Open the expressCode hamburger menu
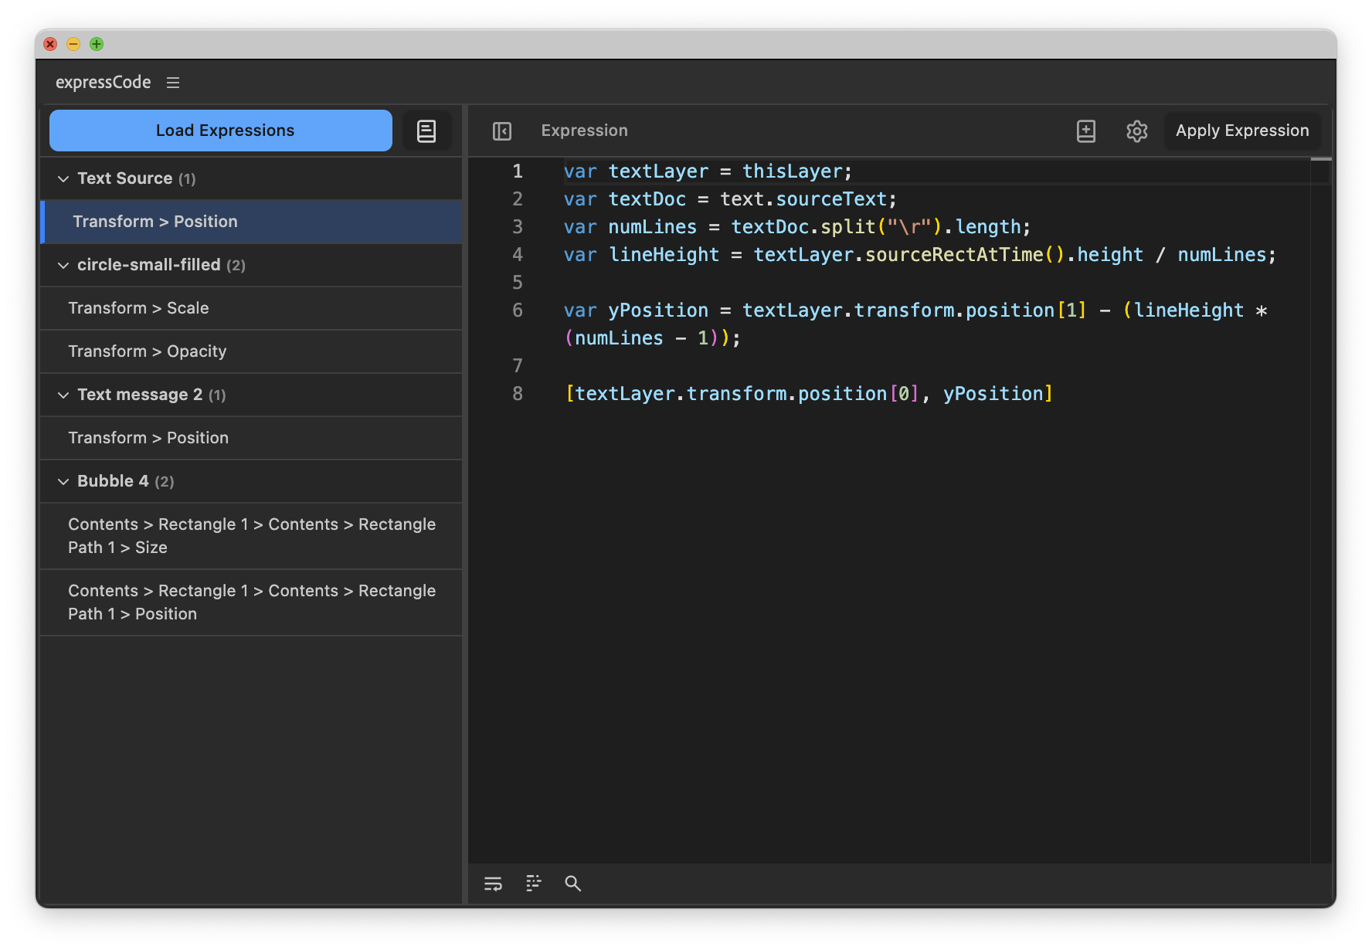Screen dimensions: 1372x950 pyautogui.click(x=173, y=83)
